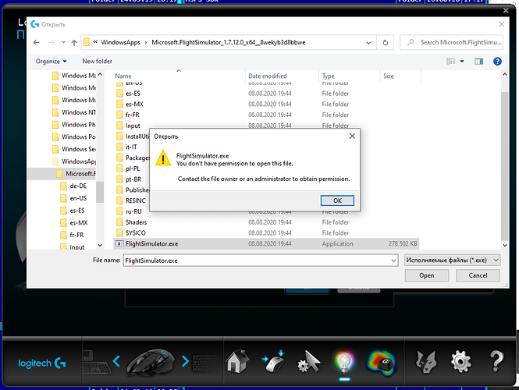
Task: Select the pt-BR folder
Action: [133, 179]
